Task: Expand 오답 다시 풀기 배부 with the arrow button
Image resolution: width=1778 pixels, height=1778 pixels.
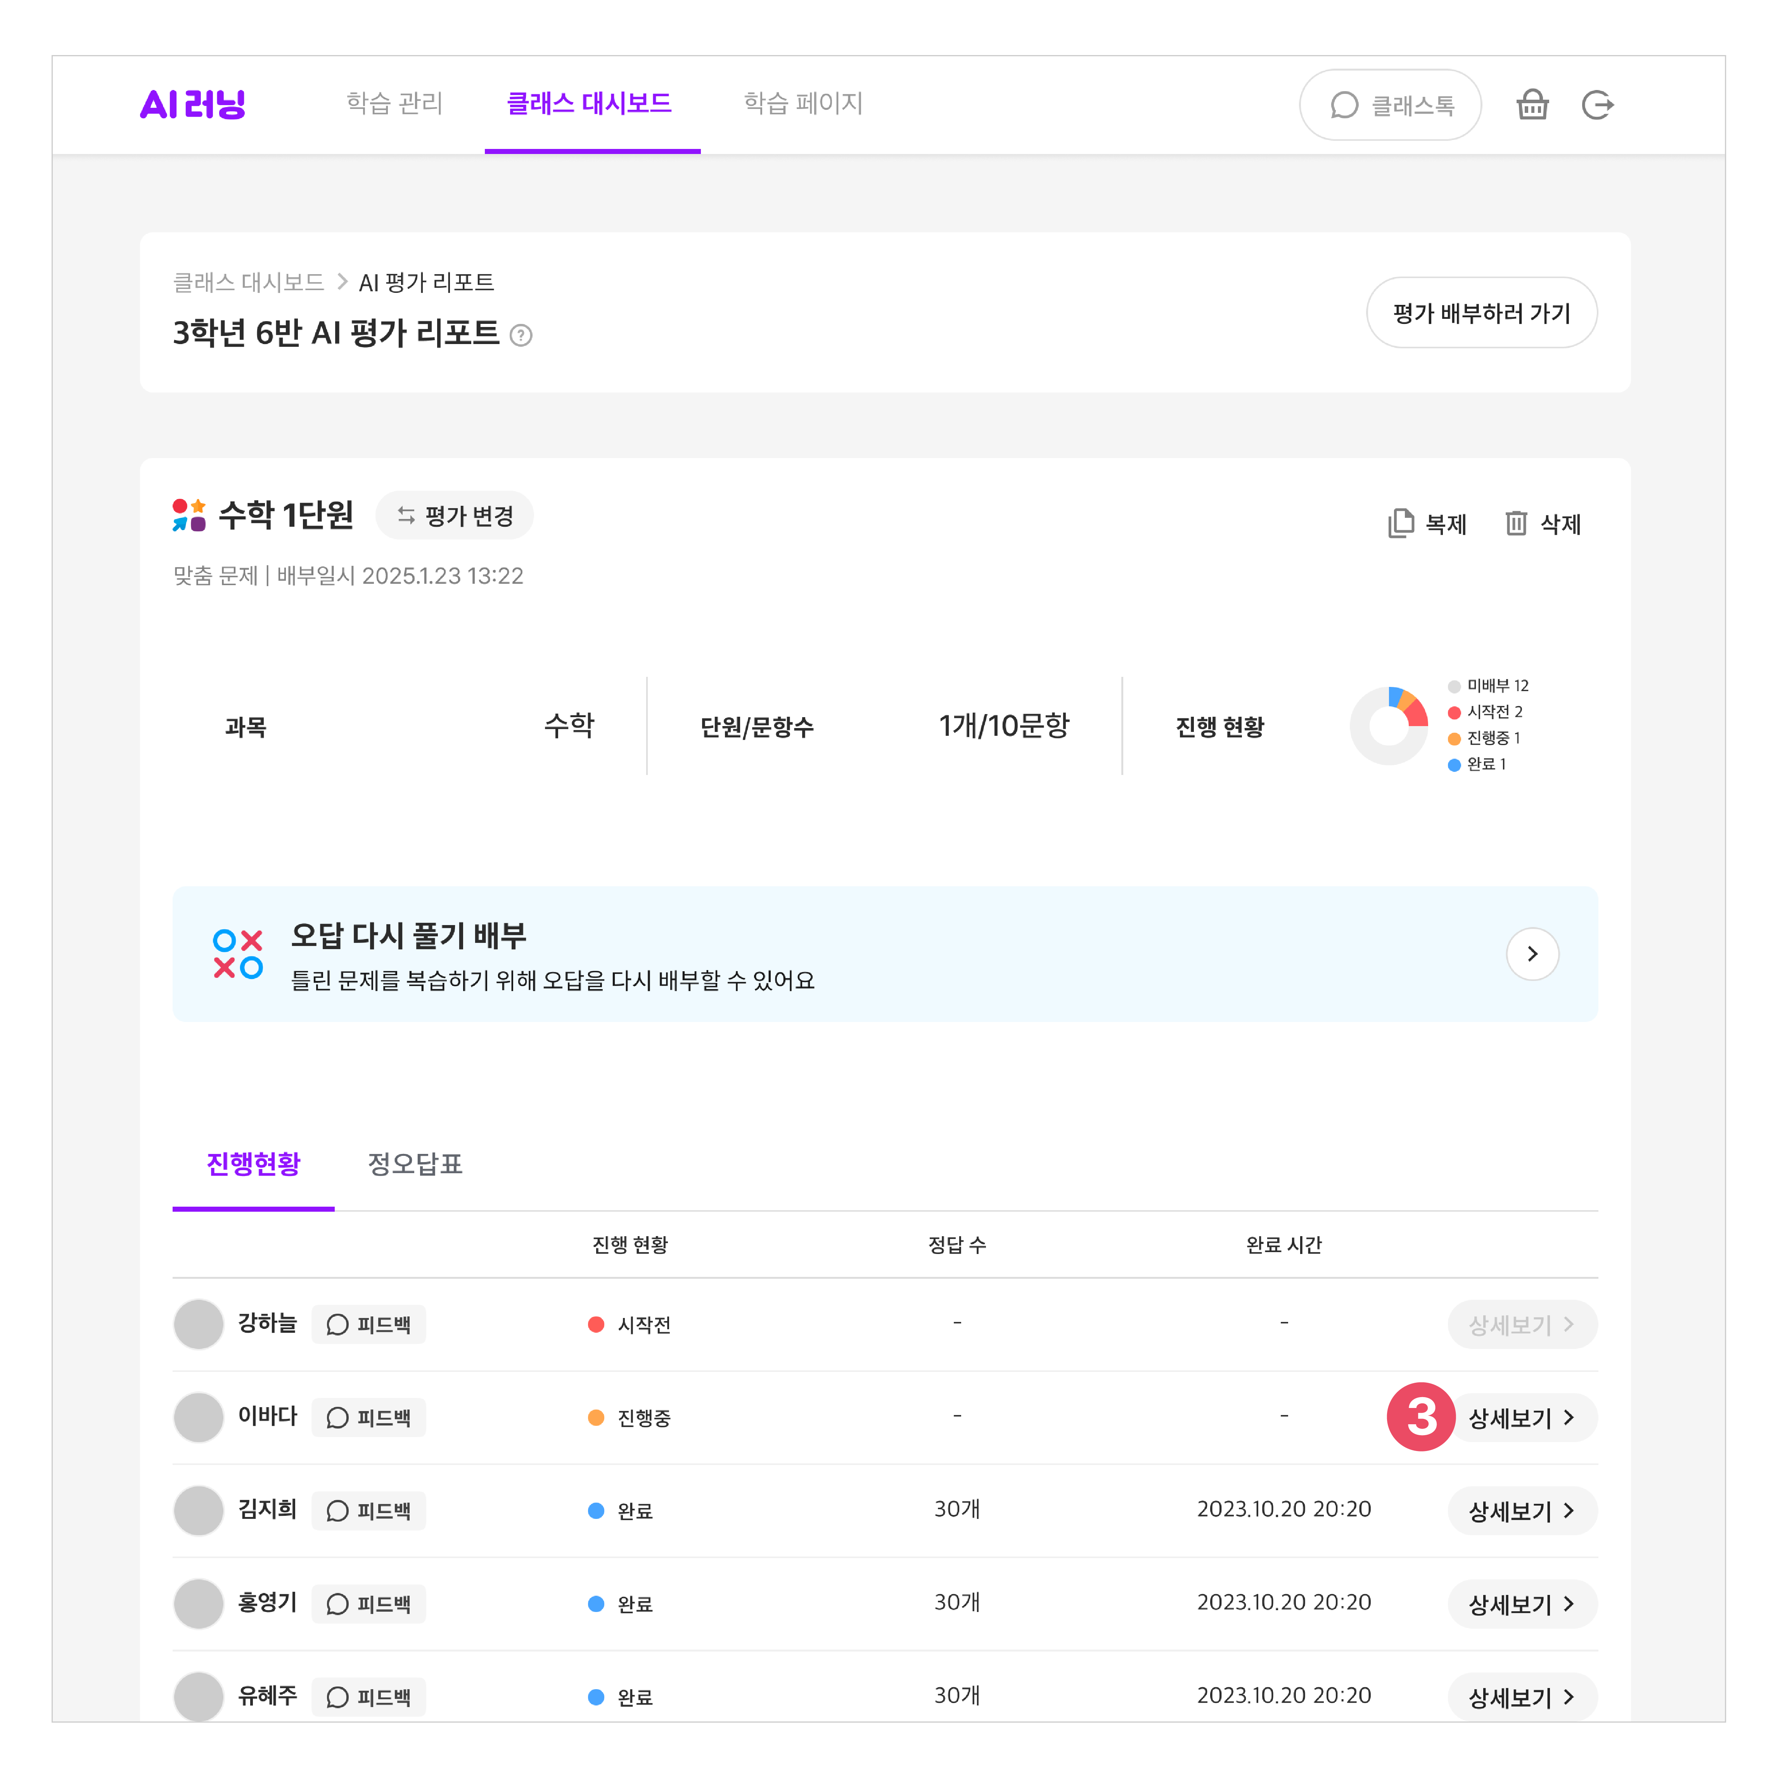Action: click(1532, 954)
